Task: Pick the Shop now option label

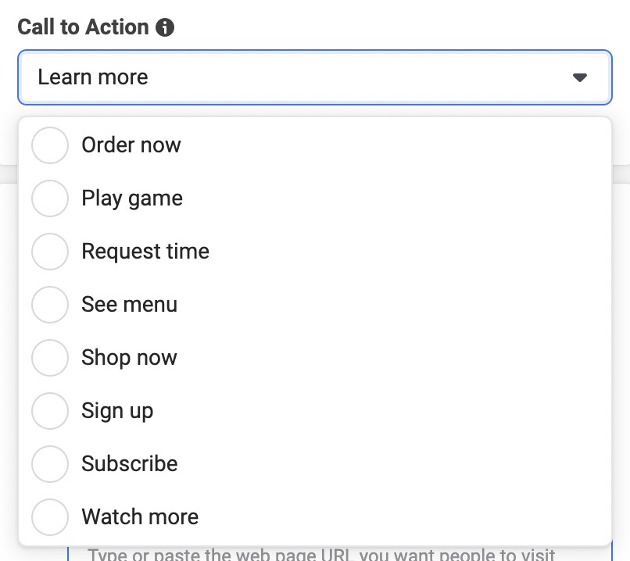Action: tap(129, 358)
